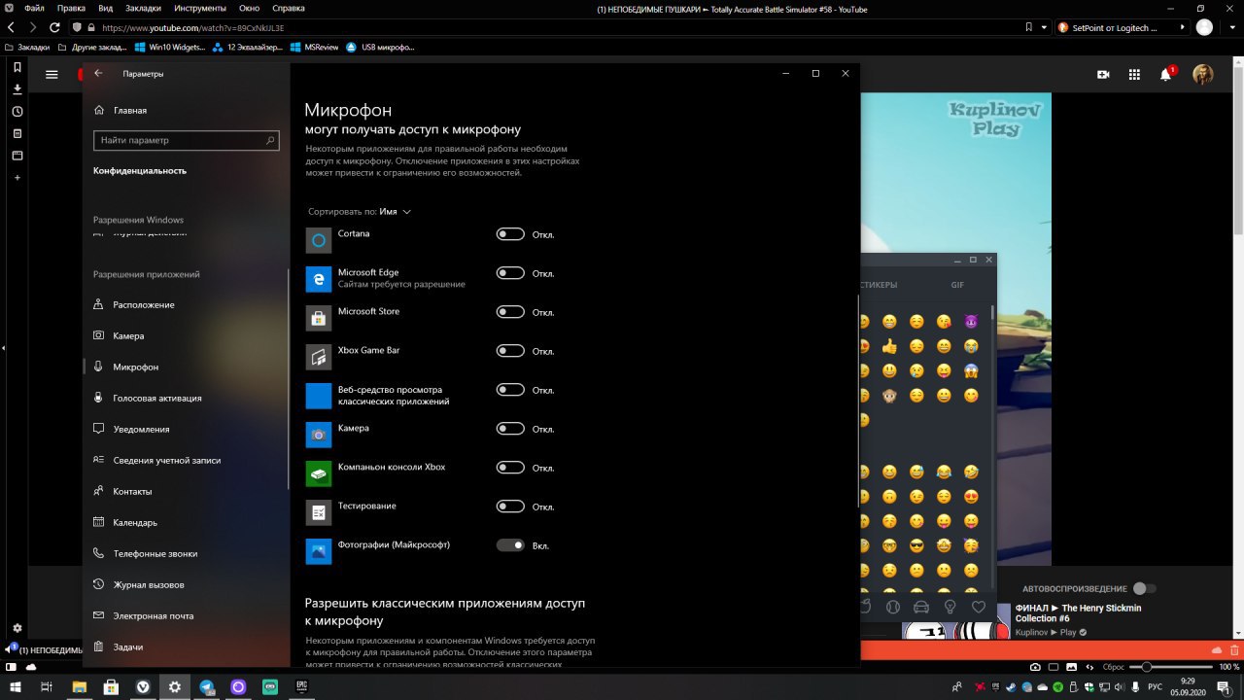Open the Windows Start button
Screen dimensions: 1244x700
pos(14,686)
